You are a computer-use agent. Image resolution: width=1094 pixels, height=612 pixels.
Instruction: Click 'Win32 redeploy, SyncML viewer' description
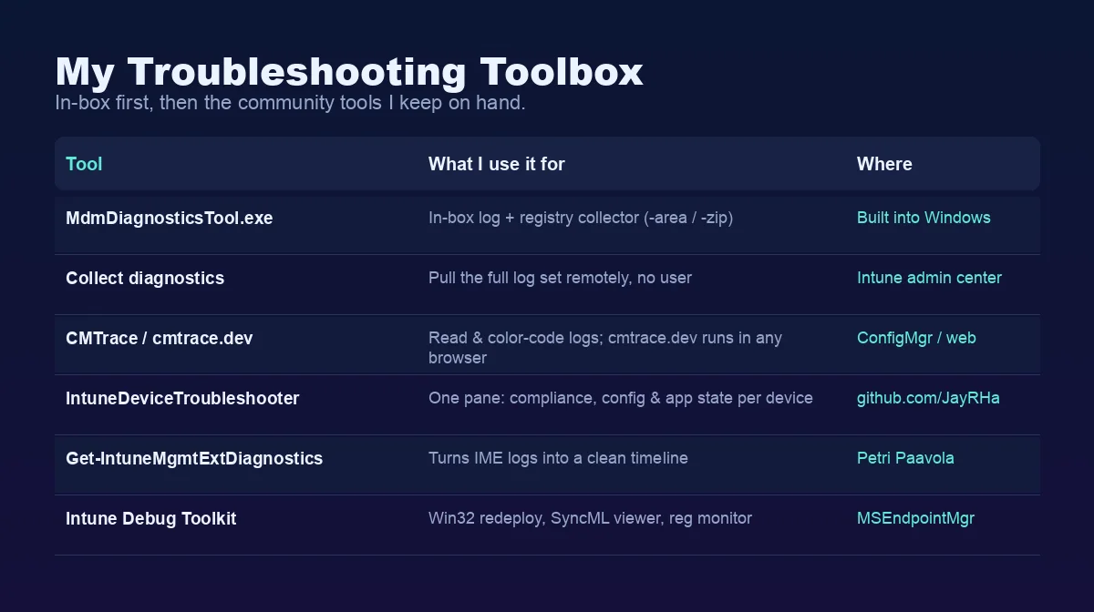(x=590, y=518)
